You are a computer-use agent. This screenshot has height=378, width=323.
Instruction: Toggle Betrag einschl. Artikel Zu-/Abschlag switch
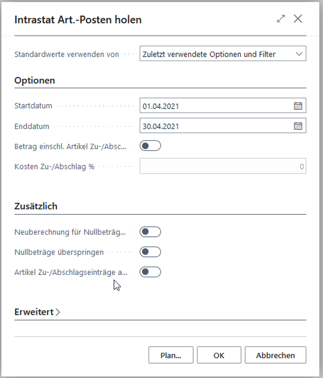point(150,146)
